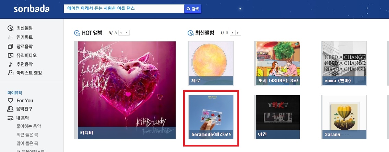
Task: Open 뮤직비디오 video icon
Action: click(x=10, y=55)
